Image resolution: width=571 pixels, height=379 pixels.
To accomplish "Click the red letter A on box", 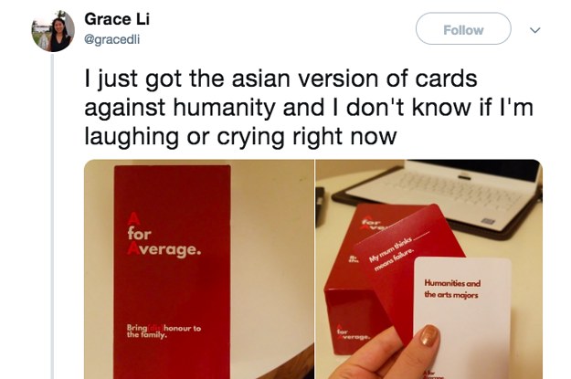I will click(x=133, y=219).
